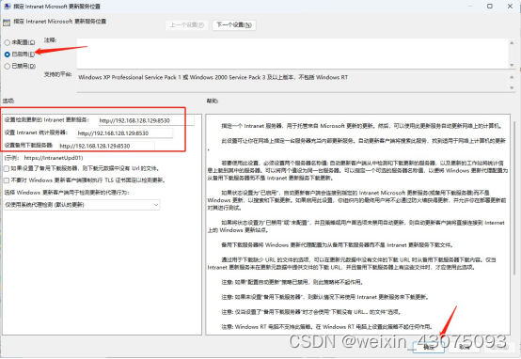
Task: Click the window title bar app icon
Action: tap(7, 6)
